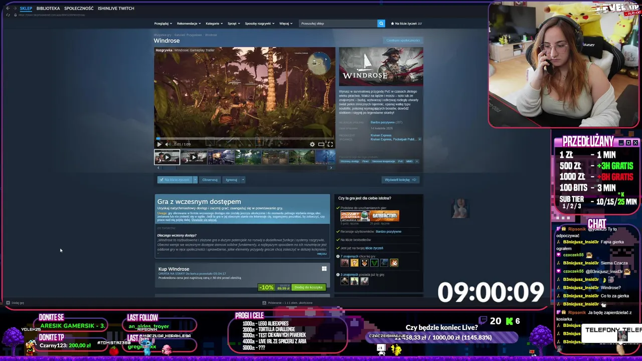Open trailer video settings gear
Image resolution: width=642 pixels, height=361 pixels.
click(312, 144)
